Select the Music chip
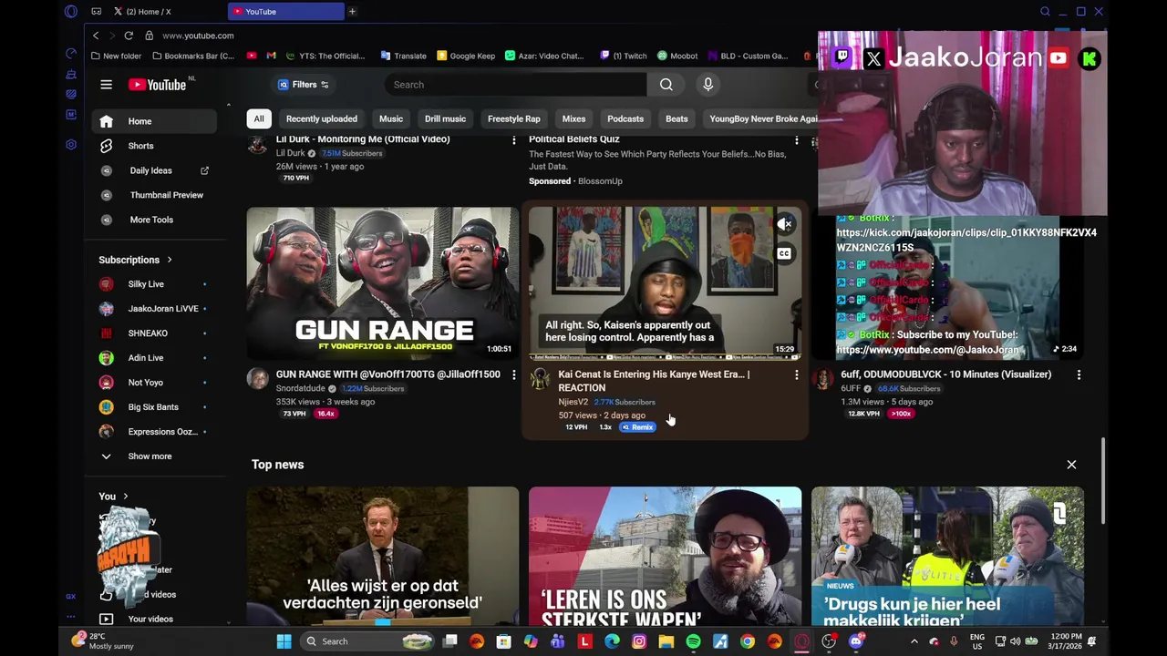The width and height of the screenshot is (1167, 656). click(391, 118)
